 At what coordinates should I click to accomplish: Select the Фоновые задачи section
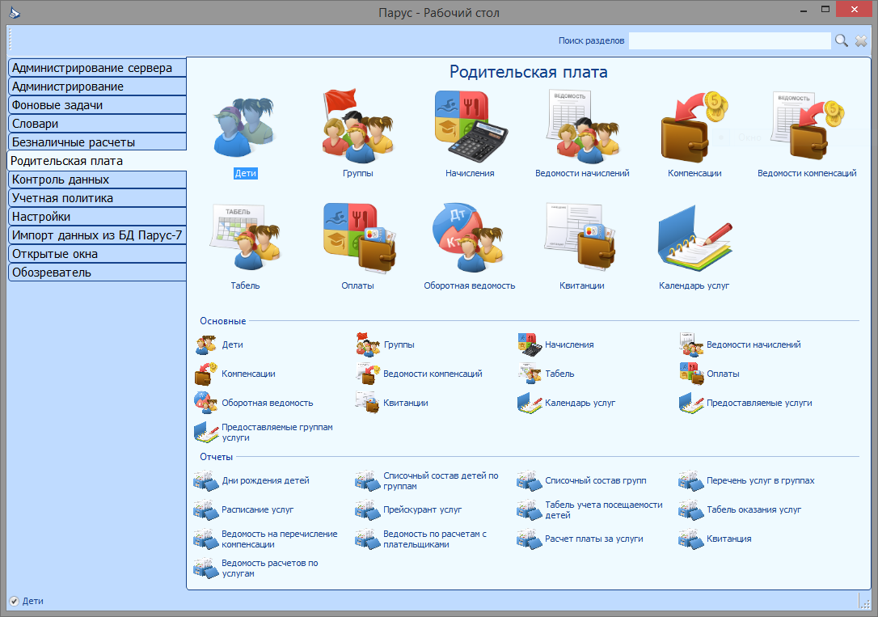tap(98, 104)
